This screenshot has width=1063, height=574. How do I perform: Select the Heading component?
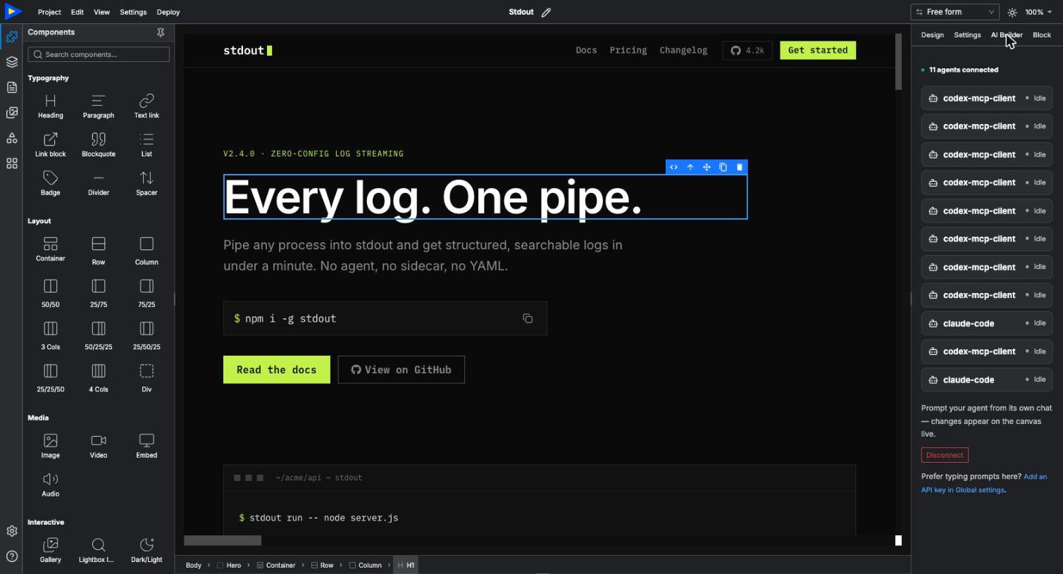51,106
